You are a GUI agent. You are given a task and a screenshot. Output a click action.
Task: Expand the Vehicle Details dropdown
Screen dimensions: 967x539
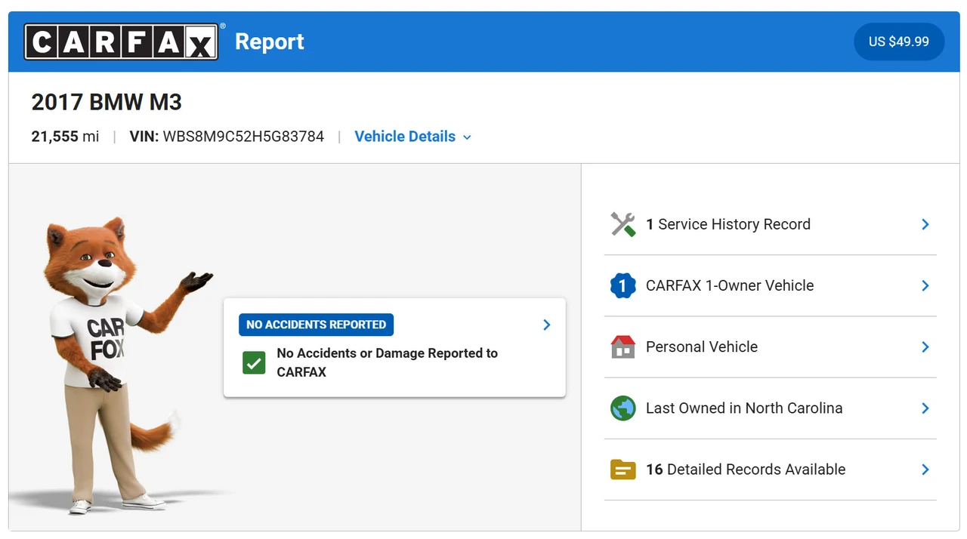pos(412,137)
